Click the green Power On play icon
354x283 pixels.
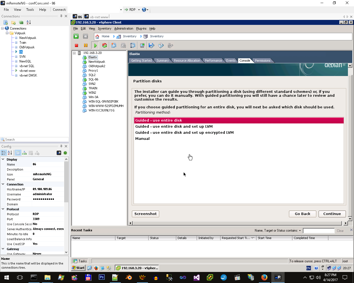(95, 46)
